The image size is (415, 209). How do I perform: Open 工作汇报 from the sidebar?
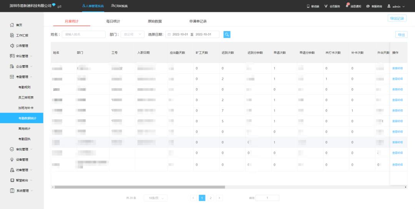tap(22, 35)
